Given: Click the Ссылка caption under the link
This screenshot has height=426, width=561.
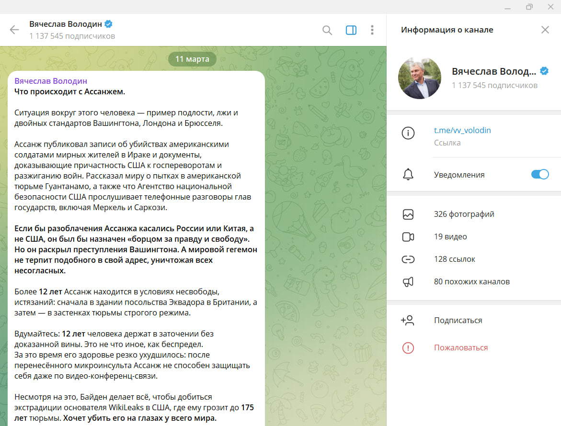Looking at the screenshot, I should click(x=447, y=143).
